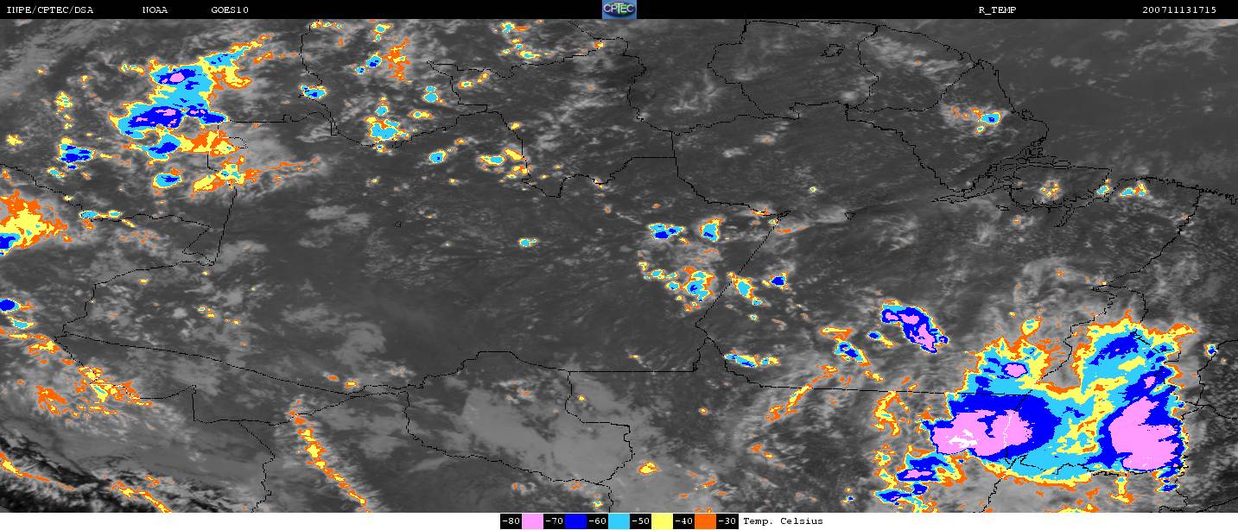Click the "-40" legend value
1238x530 pixels.
point(684,521)
